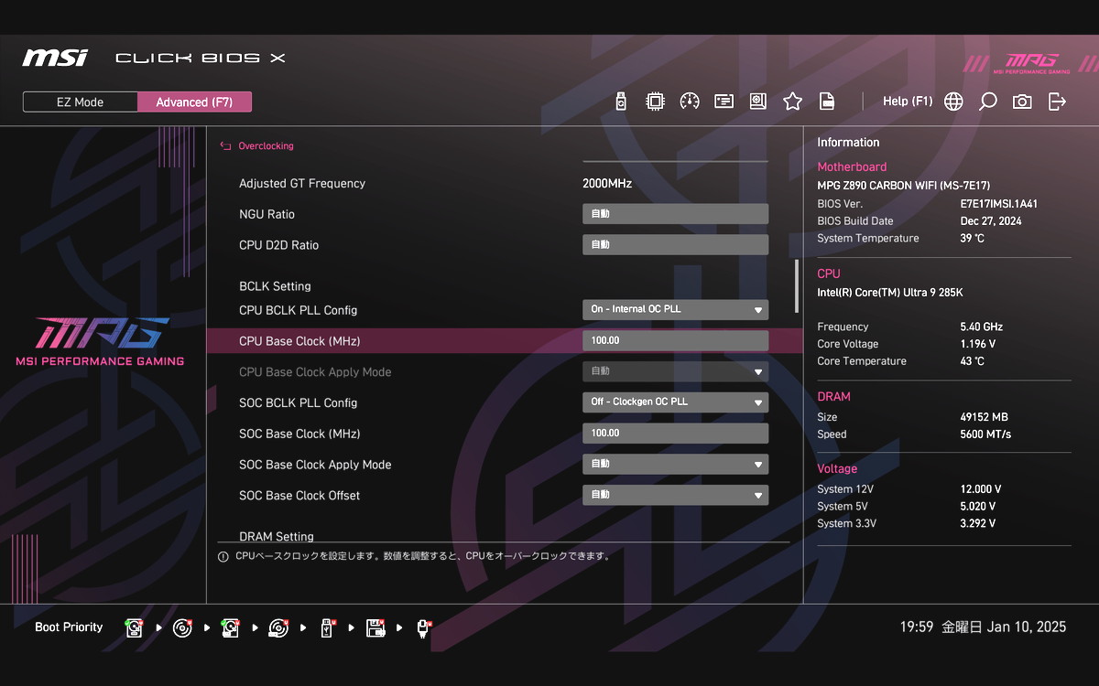Open CPU BCLK PLL Config dropdown

pyautogui.click(x=675, y=309)
